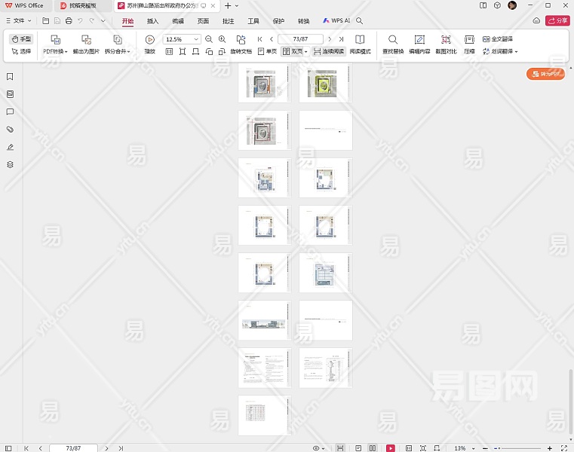This screenshot has height=452, width=574.
Task: Open the attachments paperclip panel in sidebar
Action: 10,130
